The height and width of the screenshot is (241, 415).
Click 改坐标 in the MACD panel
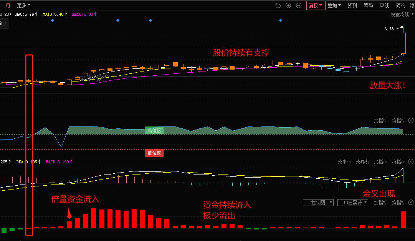pos(344,162)
